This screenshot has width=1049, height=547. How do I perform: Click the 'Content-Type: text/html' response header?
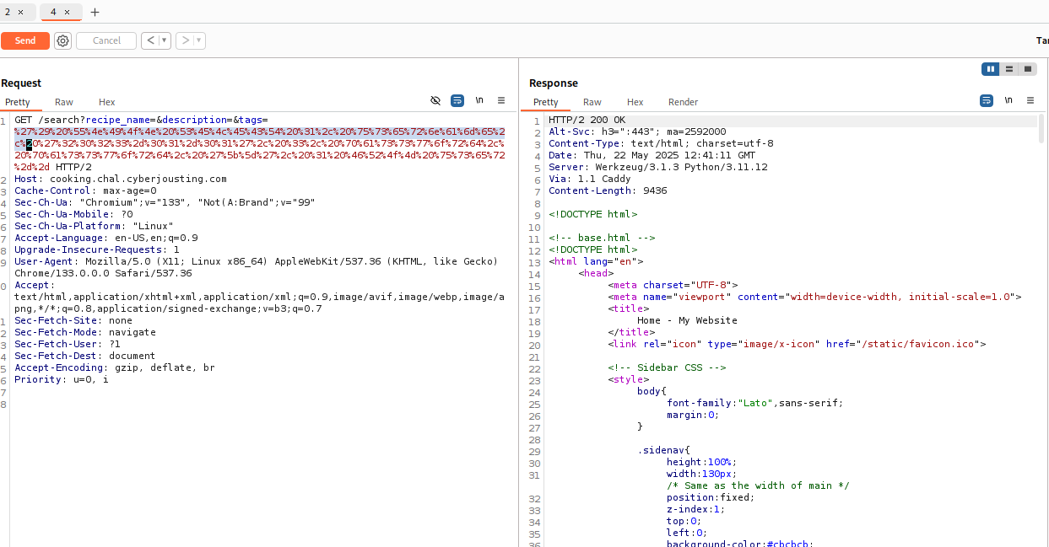[661, 144]
